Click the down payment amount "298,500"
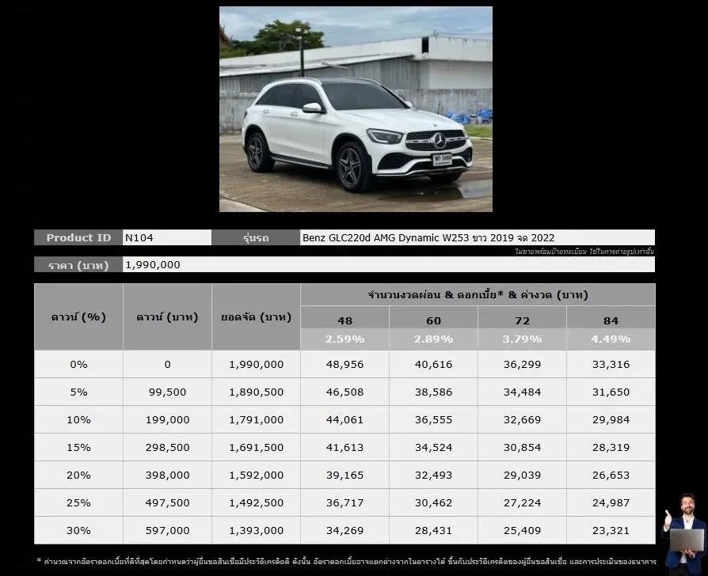 tap(167, 448)
